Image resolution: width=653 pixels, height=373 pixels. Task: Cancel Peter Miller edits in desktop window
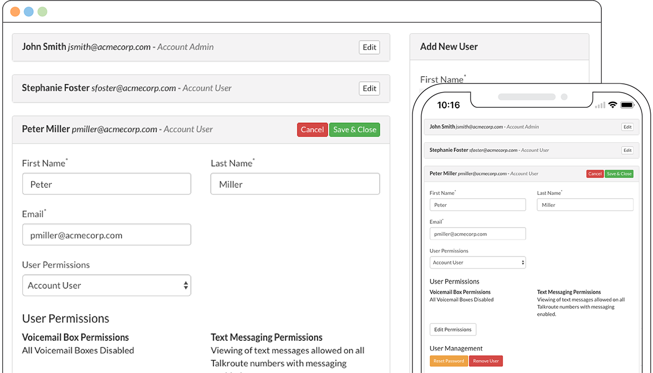[x=312, y=130]
